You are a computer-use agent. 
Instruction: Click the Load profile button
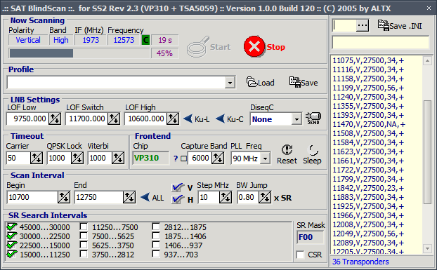click(261, 83)
